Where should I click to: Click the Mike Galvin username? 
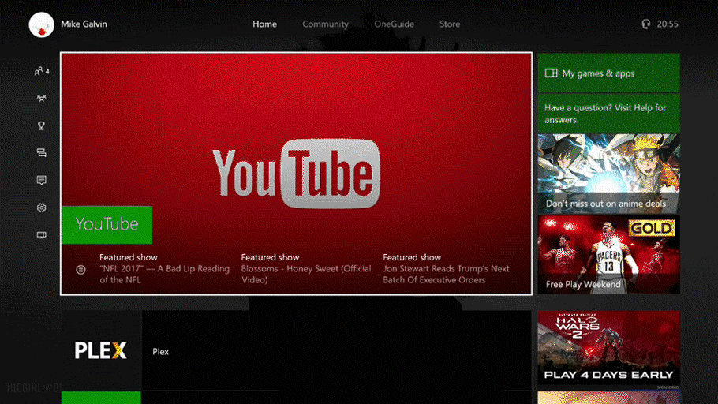(84, 24)
